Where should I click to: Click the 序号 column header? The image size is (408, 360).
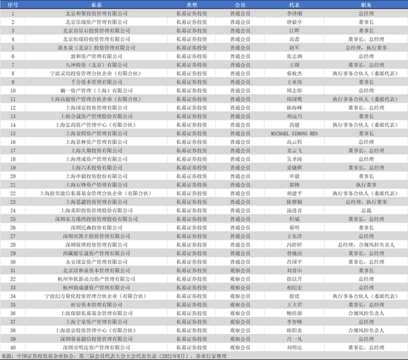tap(13, 4)
